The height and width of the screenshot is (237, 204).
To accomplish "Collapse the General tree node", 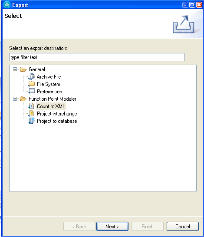I will 15,69.
